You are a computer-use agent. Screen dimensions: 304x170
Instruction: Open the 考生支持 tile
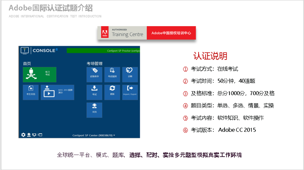coord(31,92)
